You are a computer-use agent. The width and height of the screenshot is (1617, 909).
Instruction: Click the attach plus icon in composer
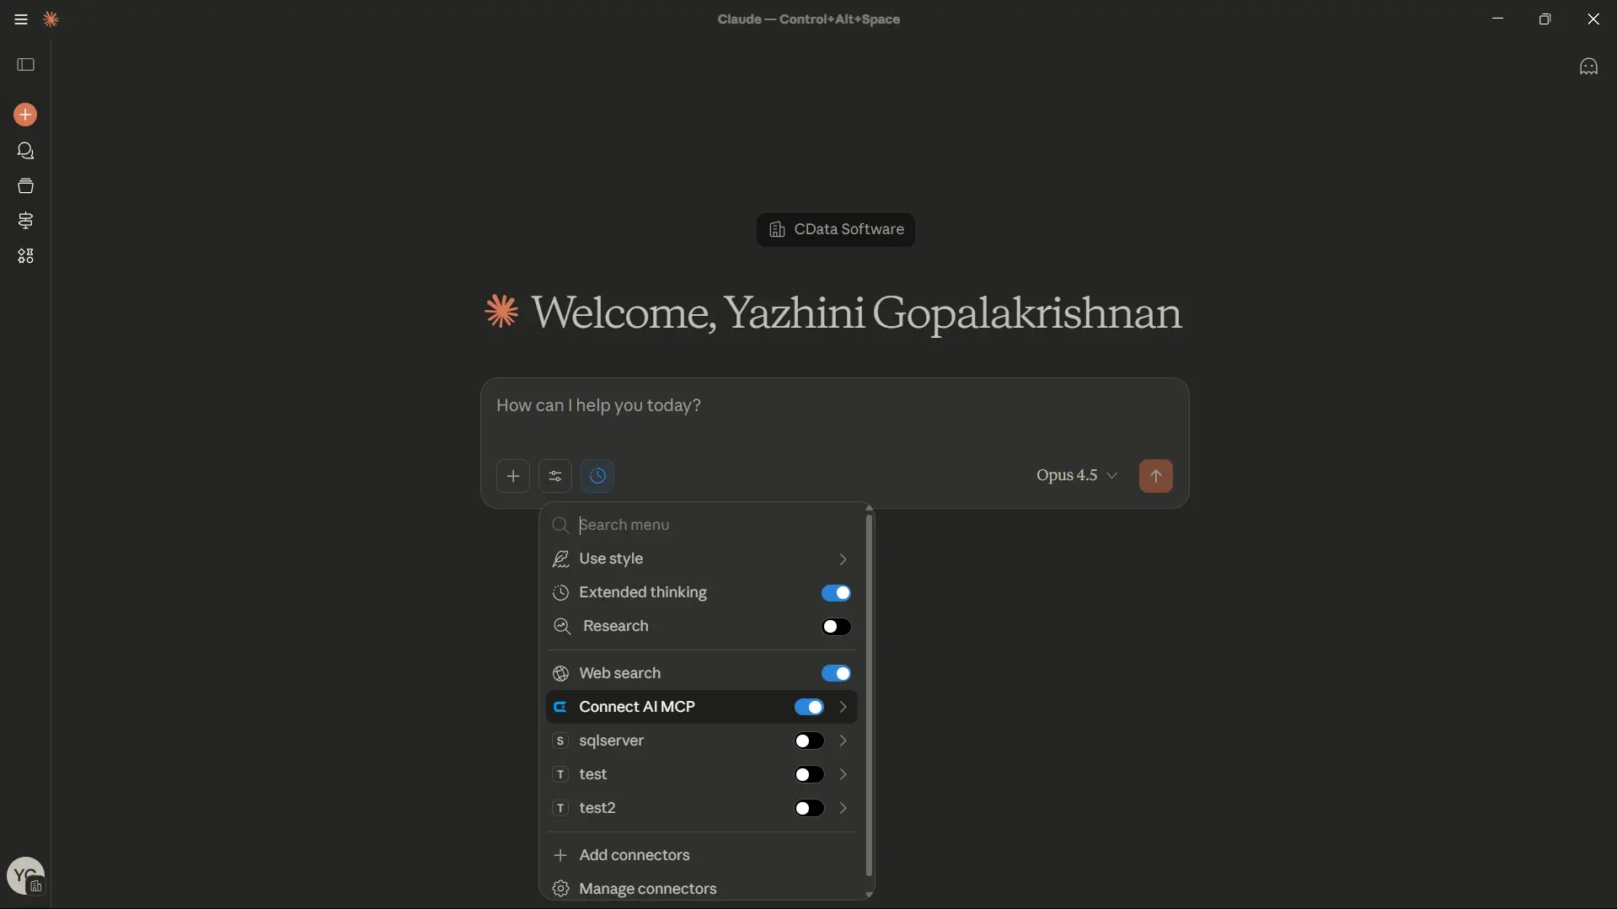(x=512, y=476)
